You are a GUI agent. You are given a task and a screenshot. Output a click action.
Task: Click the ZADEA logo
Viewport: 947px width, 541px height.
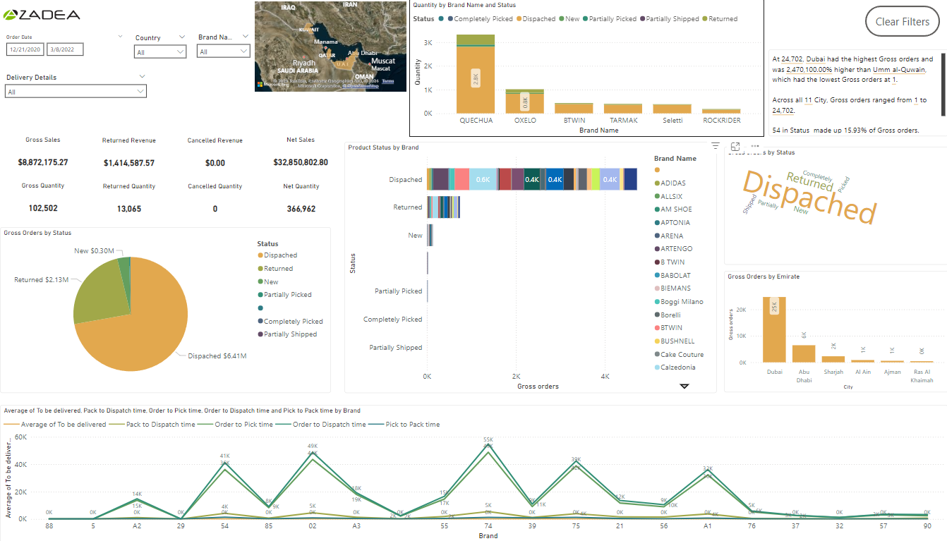point(42,15)
